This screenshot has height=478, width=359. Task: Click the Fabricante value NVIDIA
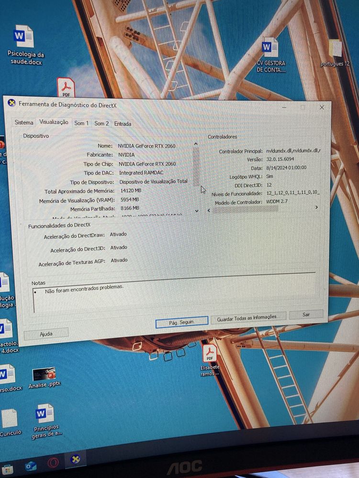126,155
